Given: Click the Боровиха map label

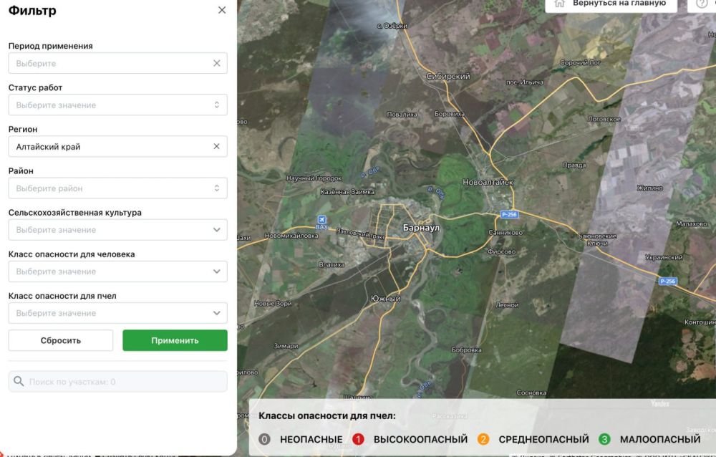Looking at the screenshot, I should coord(450,113).
